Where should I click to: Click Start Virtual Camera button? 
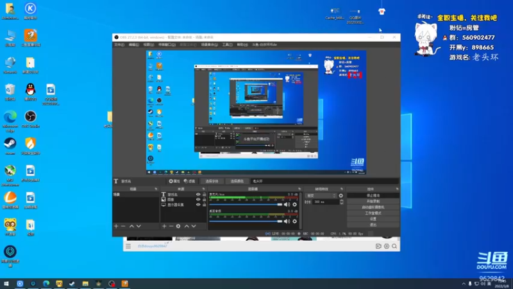click(x=373, y=207)
